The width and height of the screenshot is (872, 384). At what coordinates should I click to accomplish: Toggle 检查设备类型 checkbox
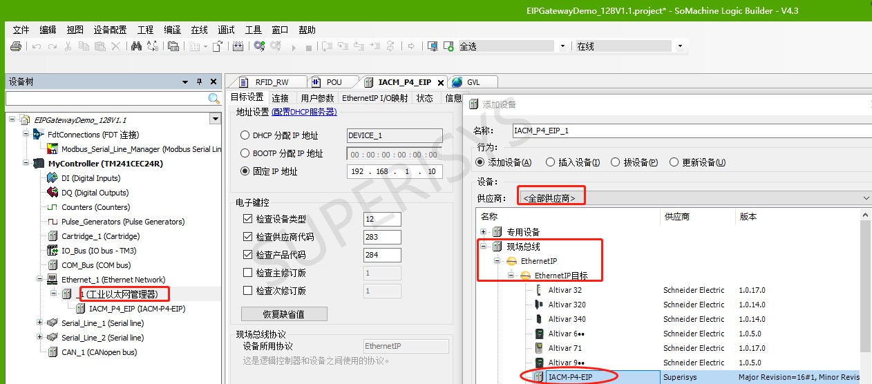point(248,219)
